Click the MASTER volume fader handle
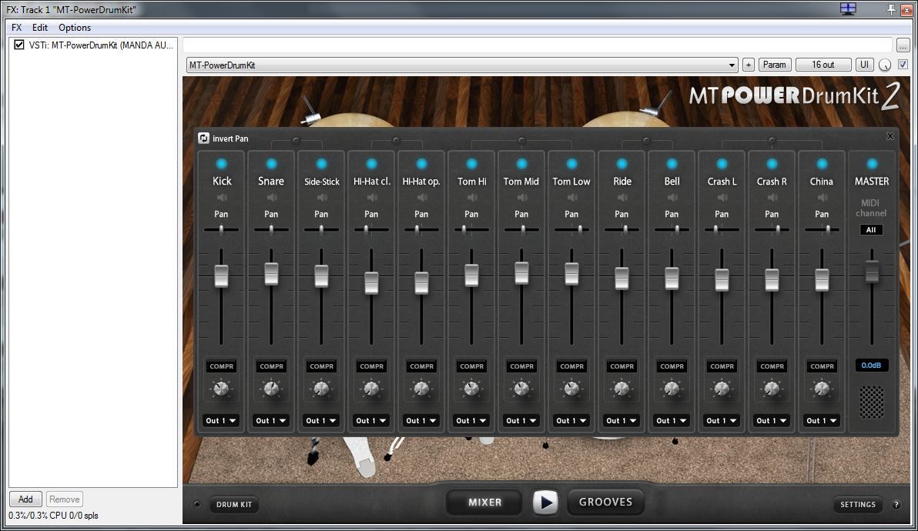This screenshot has height=531, width=918. coord(872,272)
